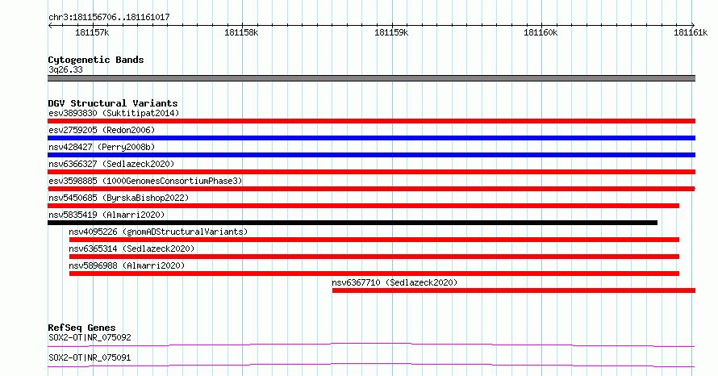The width and height of the screenshot is (718, 376).
Task: Select the red bar under nsv6367710
Action: tap(514, 290)
